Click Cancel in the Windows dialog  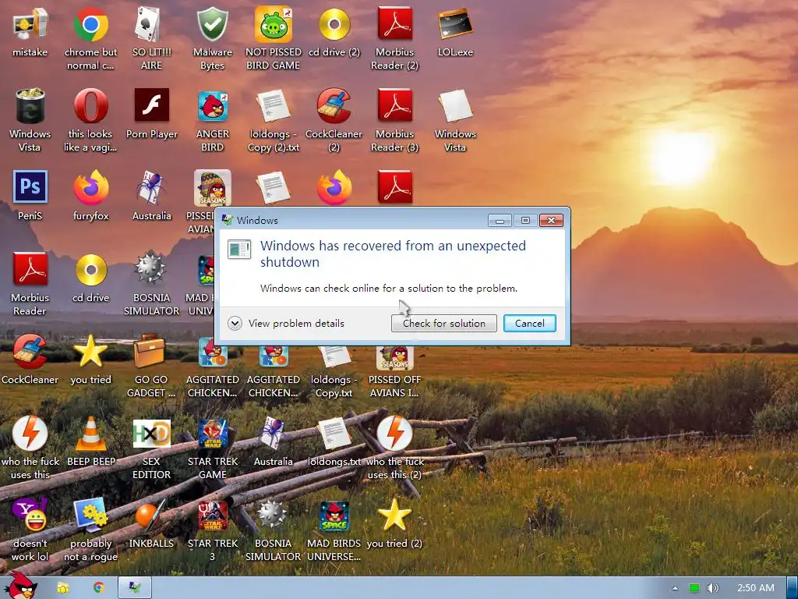[x=530, y=324]
